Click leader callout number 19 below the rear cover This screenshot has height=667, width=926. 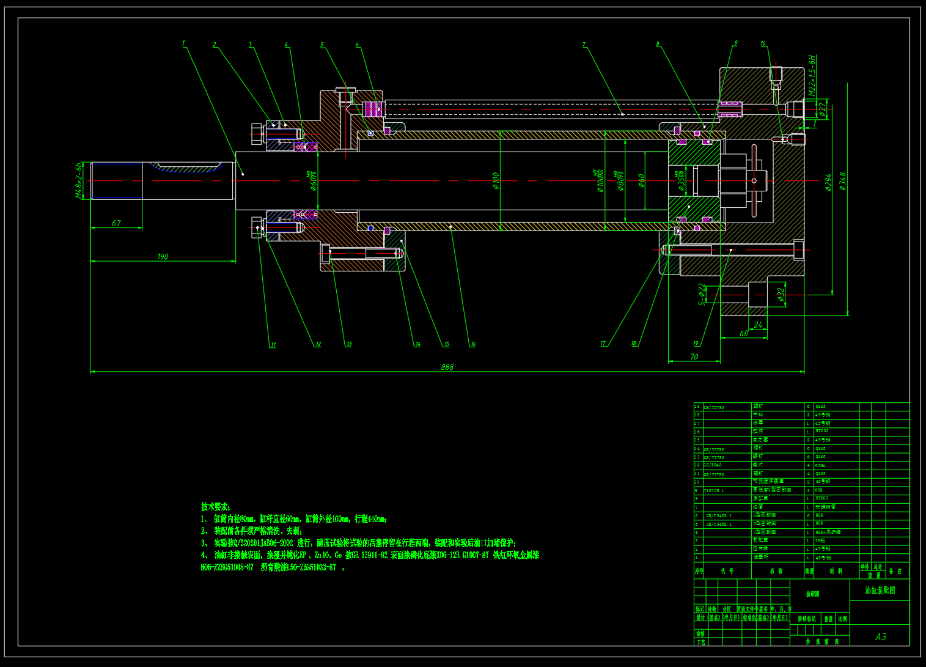[x=696, y=344]
